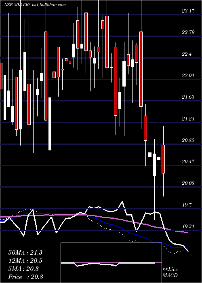The width and height of the screenshot is (202, 283).
Task: Click the 20.85 price axis label
Action: [x=188, y=140]
